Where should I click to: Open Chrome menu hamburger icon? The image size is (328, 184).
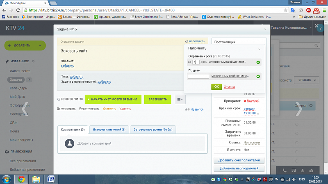(x=324, y=10)
